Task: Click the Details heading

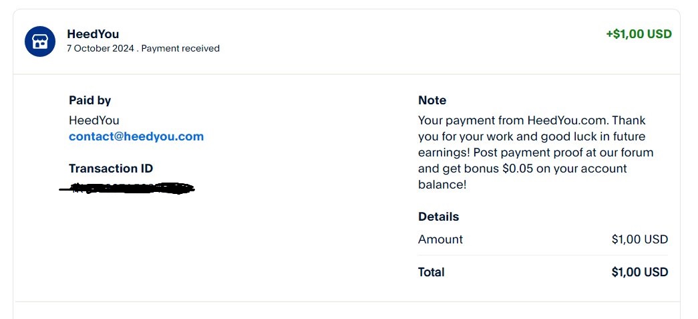Action: click(x=438, y=217)
